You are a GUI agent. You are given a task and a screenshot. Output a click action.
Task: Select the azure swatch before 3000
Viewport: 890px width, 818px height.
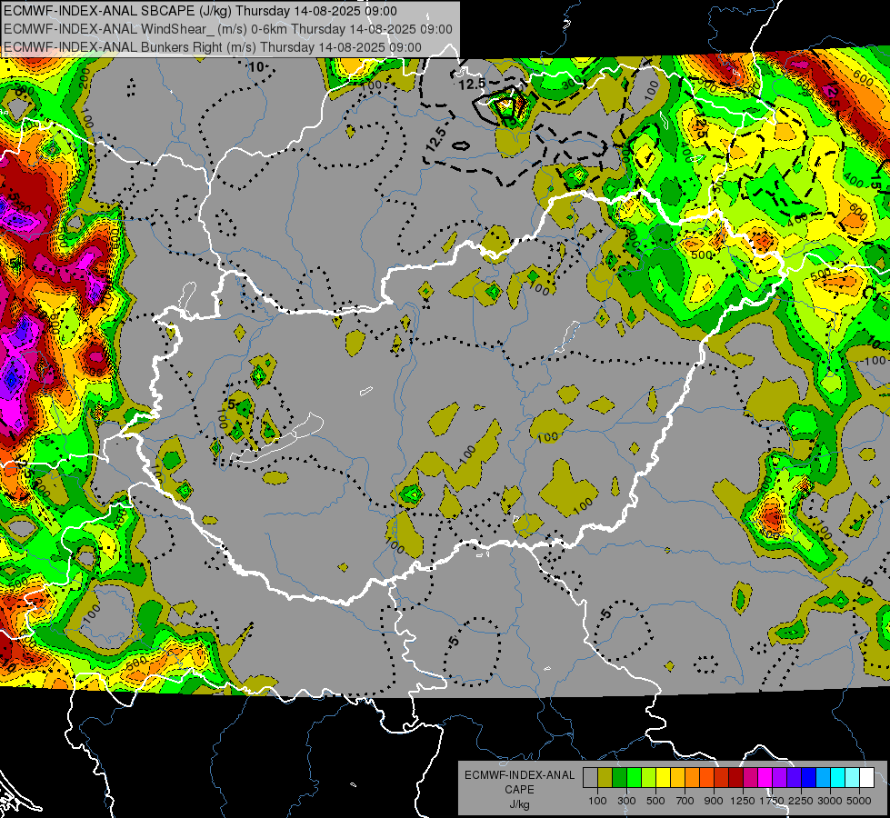823,778
